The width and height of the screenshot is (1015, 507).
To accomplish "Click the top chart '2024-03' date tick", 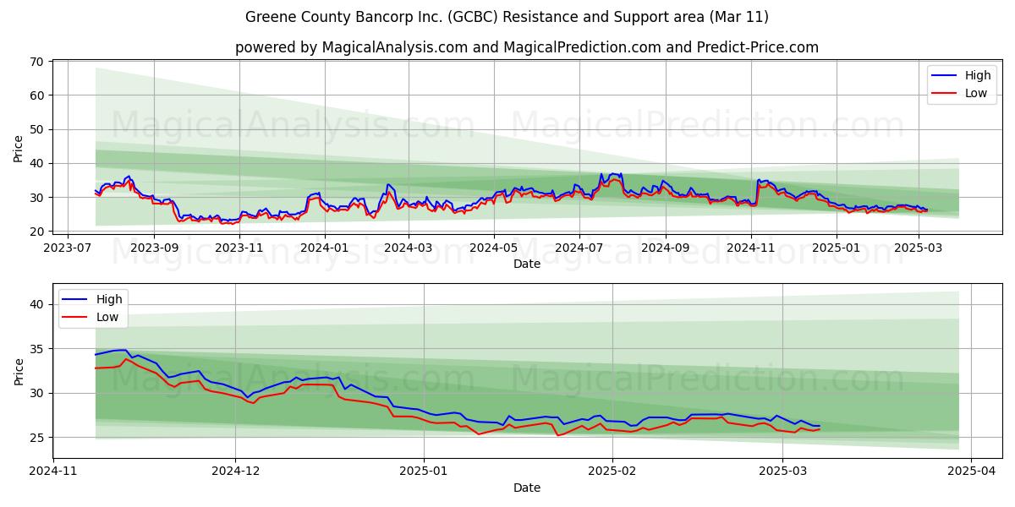I will pos(408,248).
